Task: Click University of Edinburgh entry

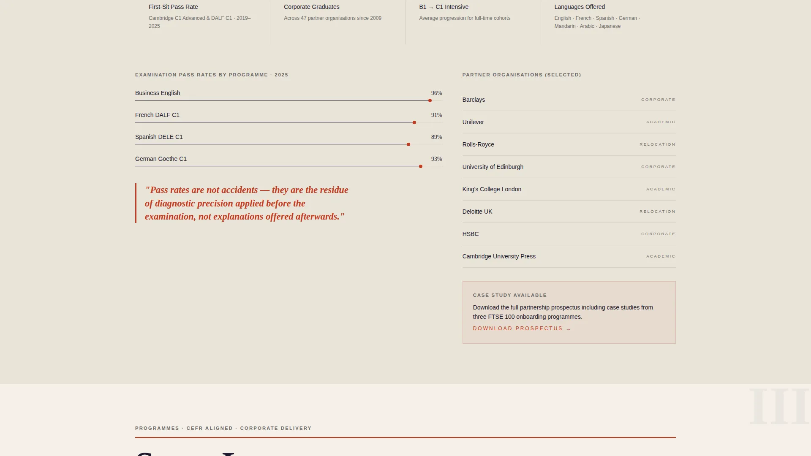Action: click(569, 167)
